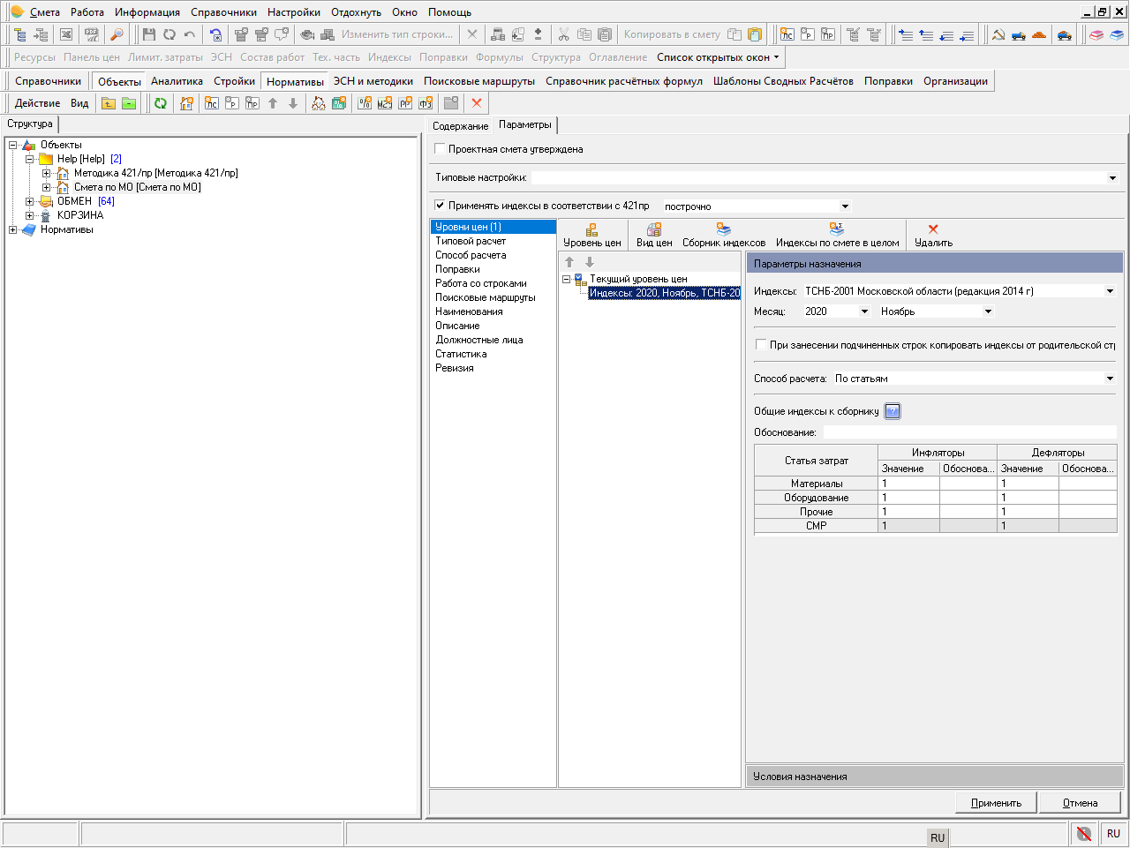Expand the Нормативы tree node

(12, 229)
